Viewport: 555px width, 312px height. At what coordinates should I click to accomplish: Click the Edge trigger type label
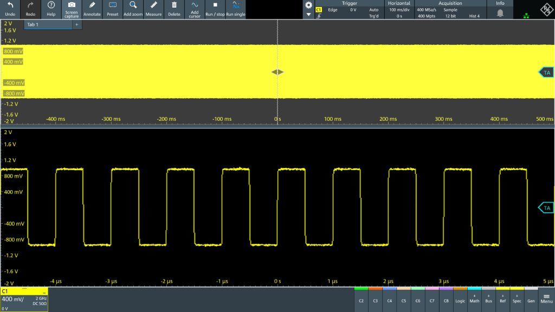coord(333,10)
